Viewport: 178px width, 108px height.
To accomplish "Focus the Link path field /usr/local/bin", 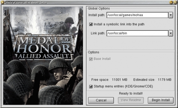I will coord(137,33).
